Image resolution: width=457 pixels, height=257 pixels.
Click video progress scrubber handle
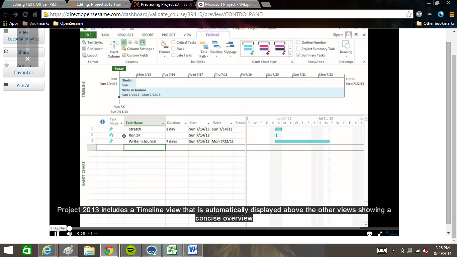point(69,228)
